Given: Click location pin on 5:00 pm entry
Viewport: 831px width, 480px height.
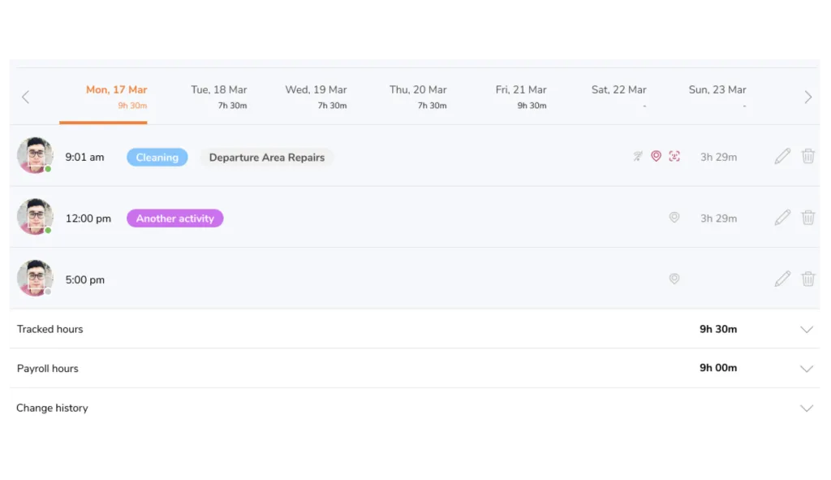Looking at the screenshot, I should point(674,279).
